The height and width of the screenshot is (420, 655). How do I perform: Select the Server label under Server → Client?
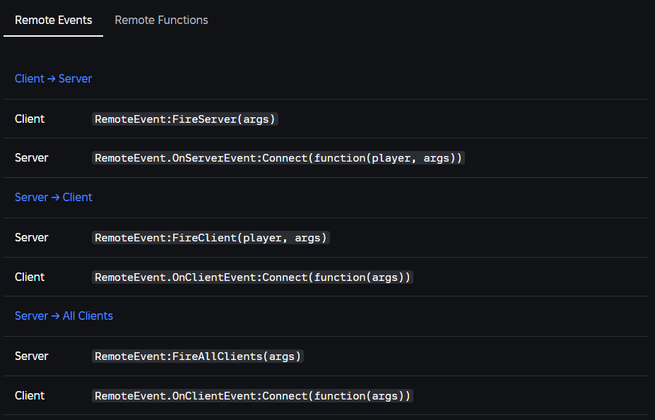pyautogui.click(x=31, y=237)
